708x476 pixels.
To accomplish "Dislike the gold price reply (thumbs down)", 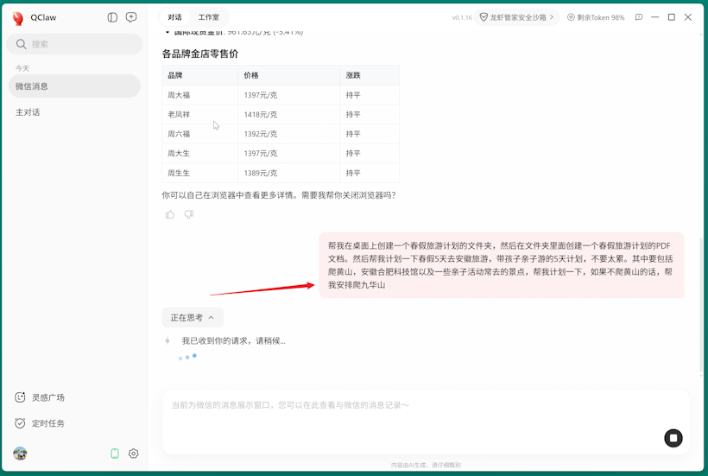I will click(189, 214).
